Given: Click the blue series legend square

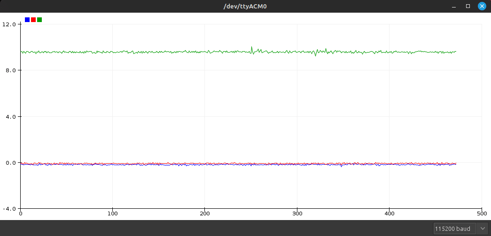Looking at the screenshot, I should (27, 20).
